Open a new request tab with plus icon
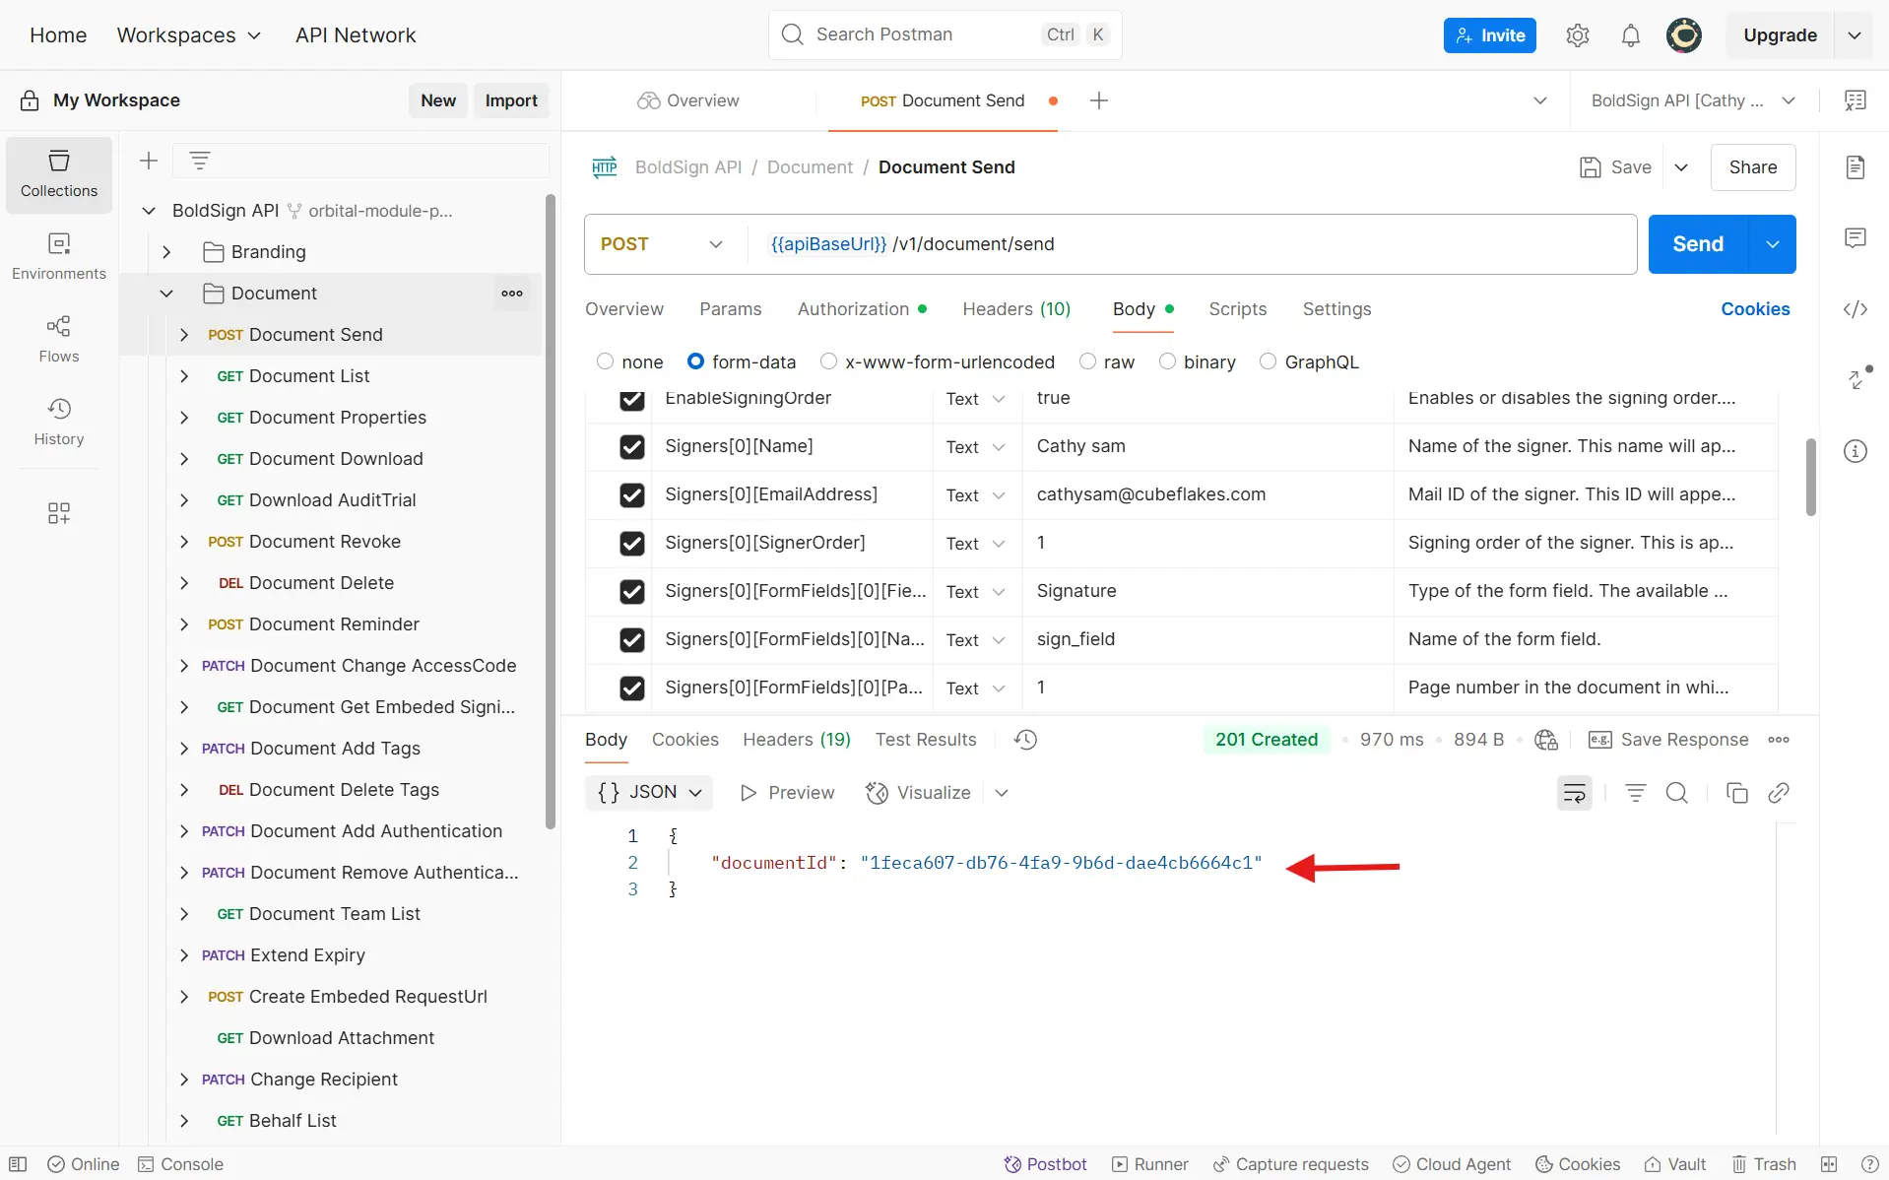The height and width of the screenshot is (1180, 1889). pos(1099,100)
